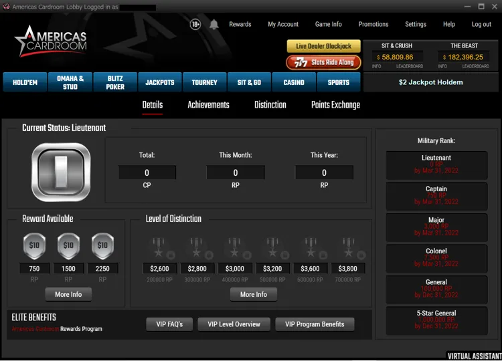Open INFO under SIT & CRUSH
The height and width of the screenshot is (361, 502).
376,66
